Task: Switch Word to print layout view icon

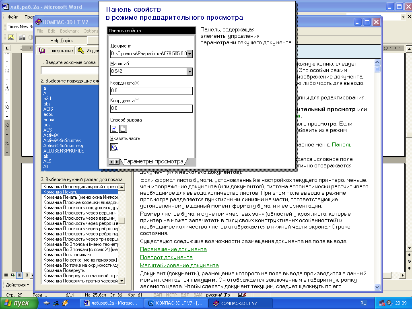Action: (x=19, y=275)
